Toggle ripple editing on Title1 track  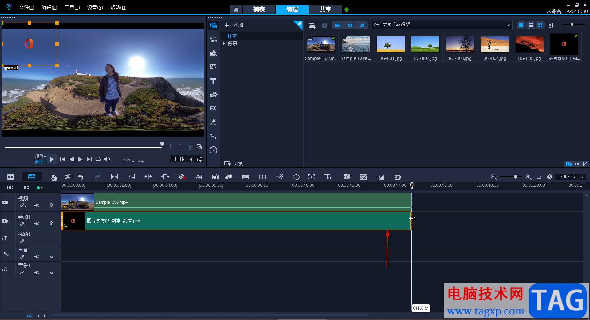click(x=22, y=241)
